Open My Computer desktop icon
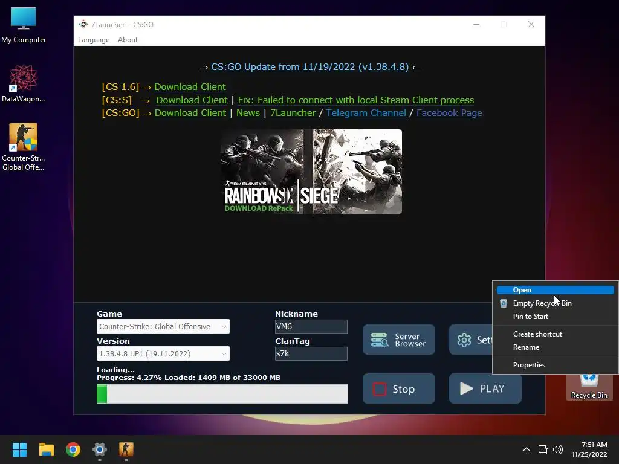 point(24,25)
